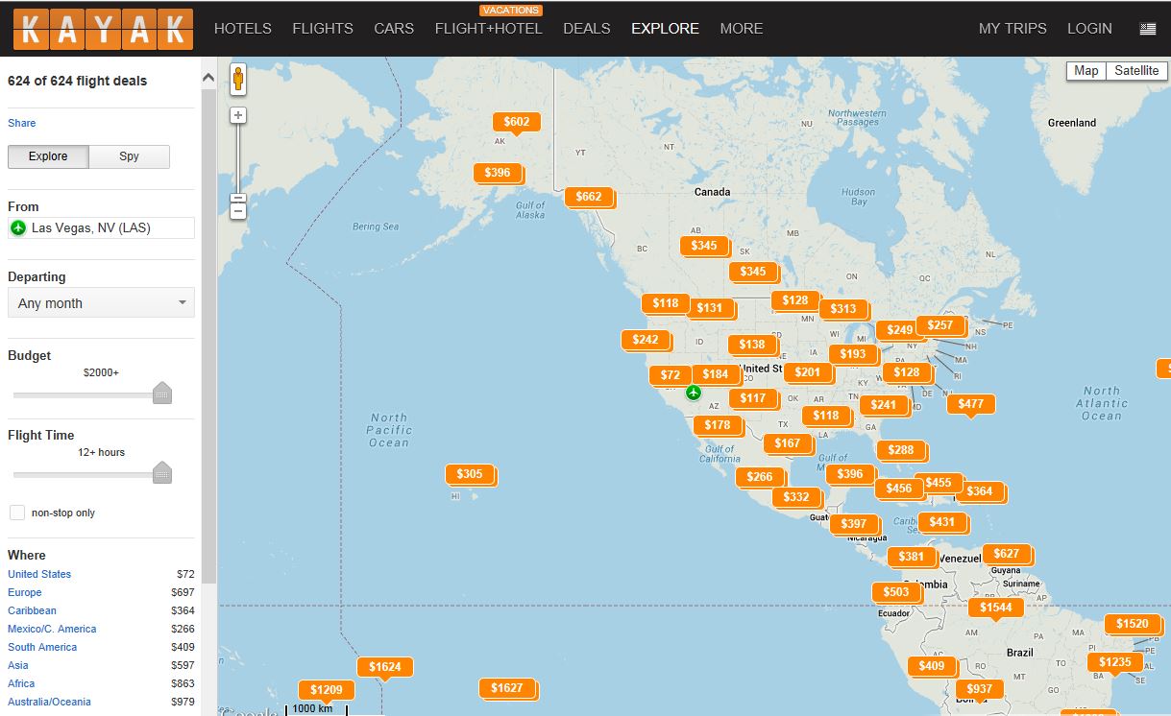Select the $167 flight deal marker

pos(788,443)
